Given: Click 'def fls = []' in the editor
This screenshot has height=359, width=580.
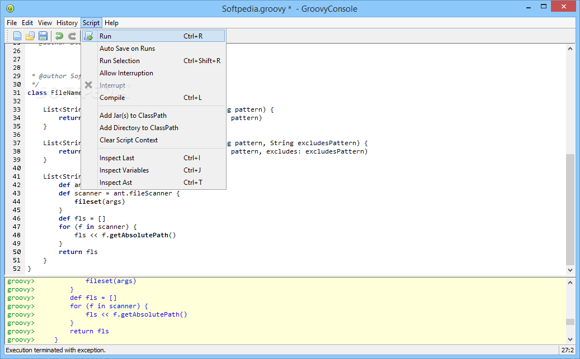Looking at the screenshot, I should coord(82,218).
